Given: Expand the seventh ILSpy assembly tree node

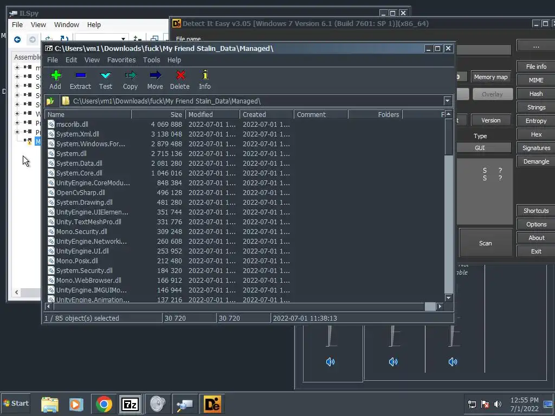Looking at the screenshot, I should pyautogui.click(x=17, y=122).
